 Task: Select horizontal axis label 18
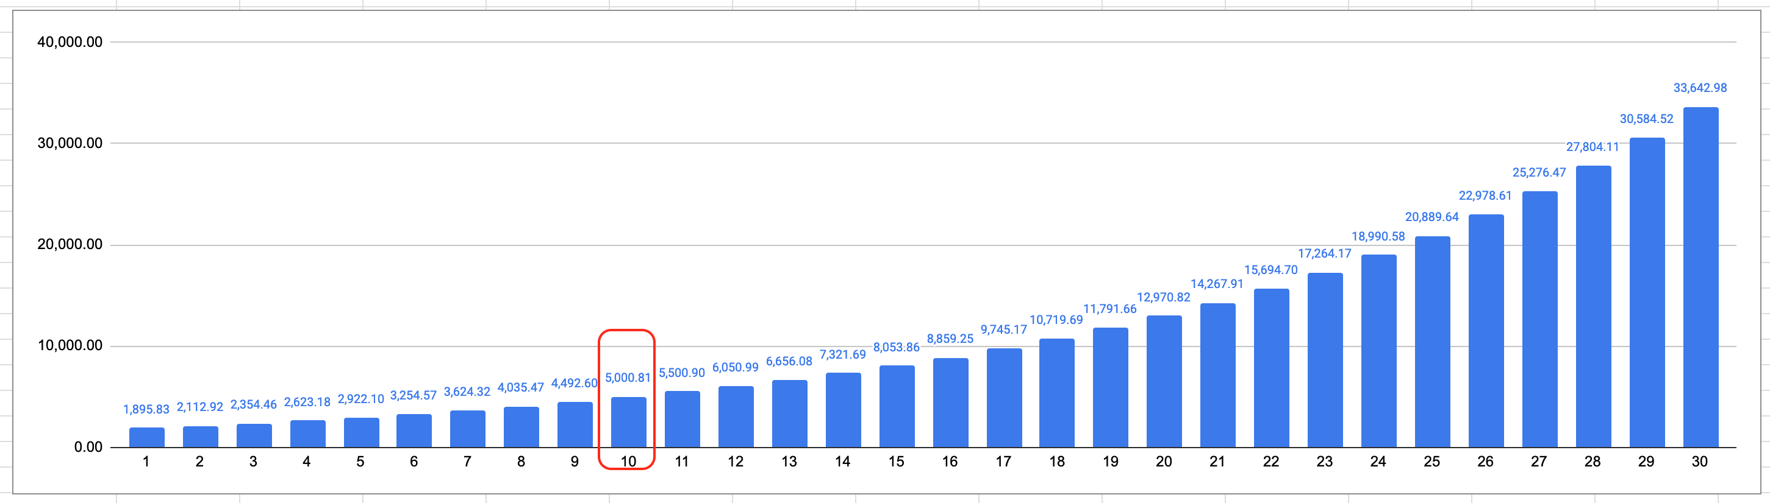(1057, 462)
